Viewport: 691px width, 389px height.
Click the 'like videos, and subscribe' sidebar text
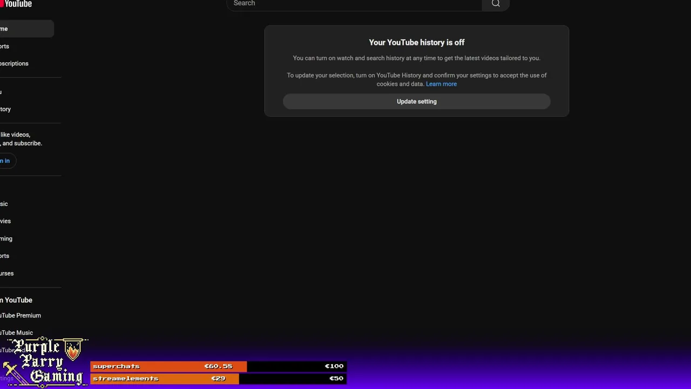coord(21,139)
